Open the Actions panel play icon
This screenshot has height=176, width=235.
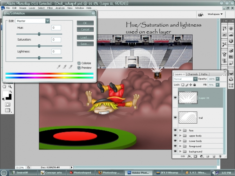224,35
